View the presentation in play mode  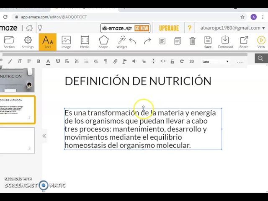(261, 42)
